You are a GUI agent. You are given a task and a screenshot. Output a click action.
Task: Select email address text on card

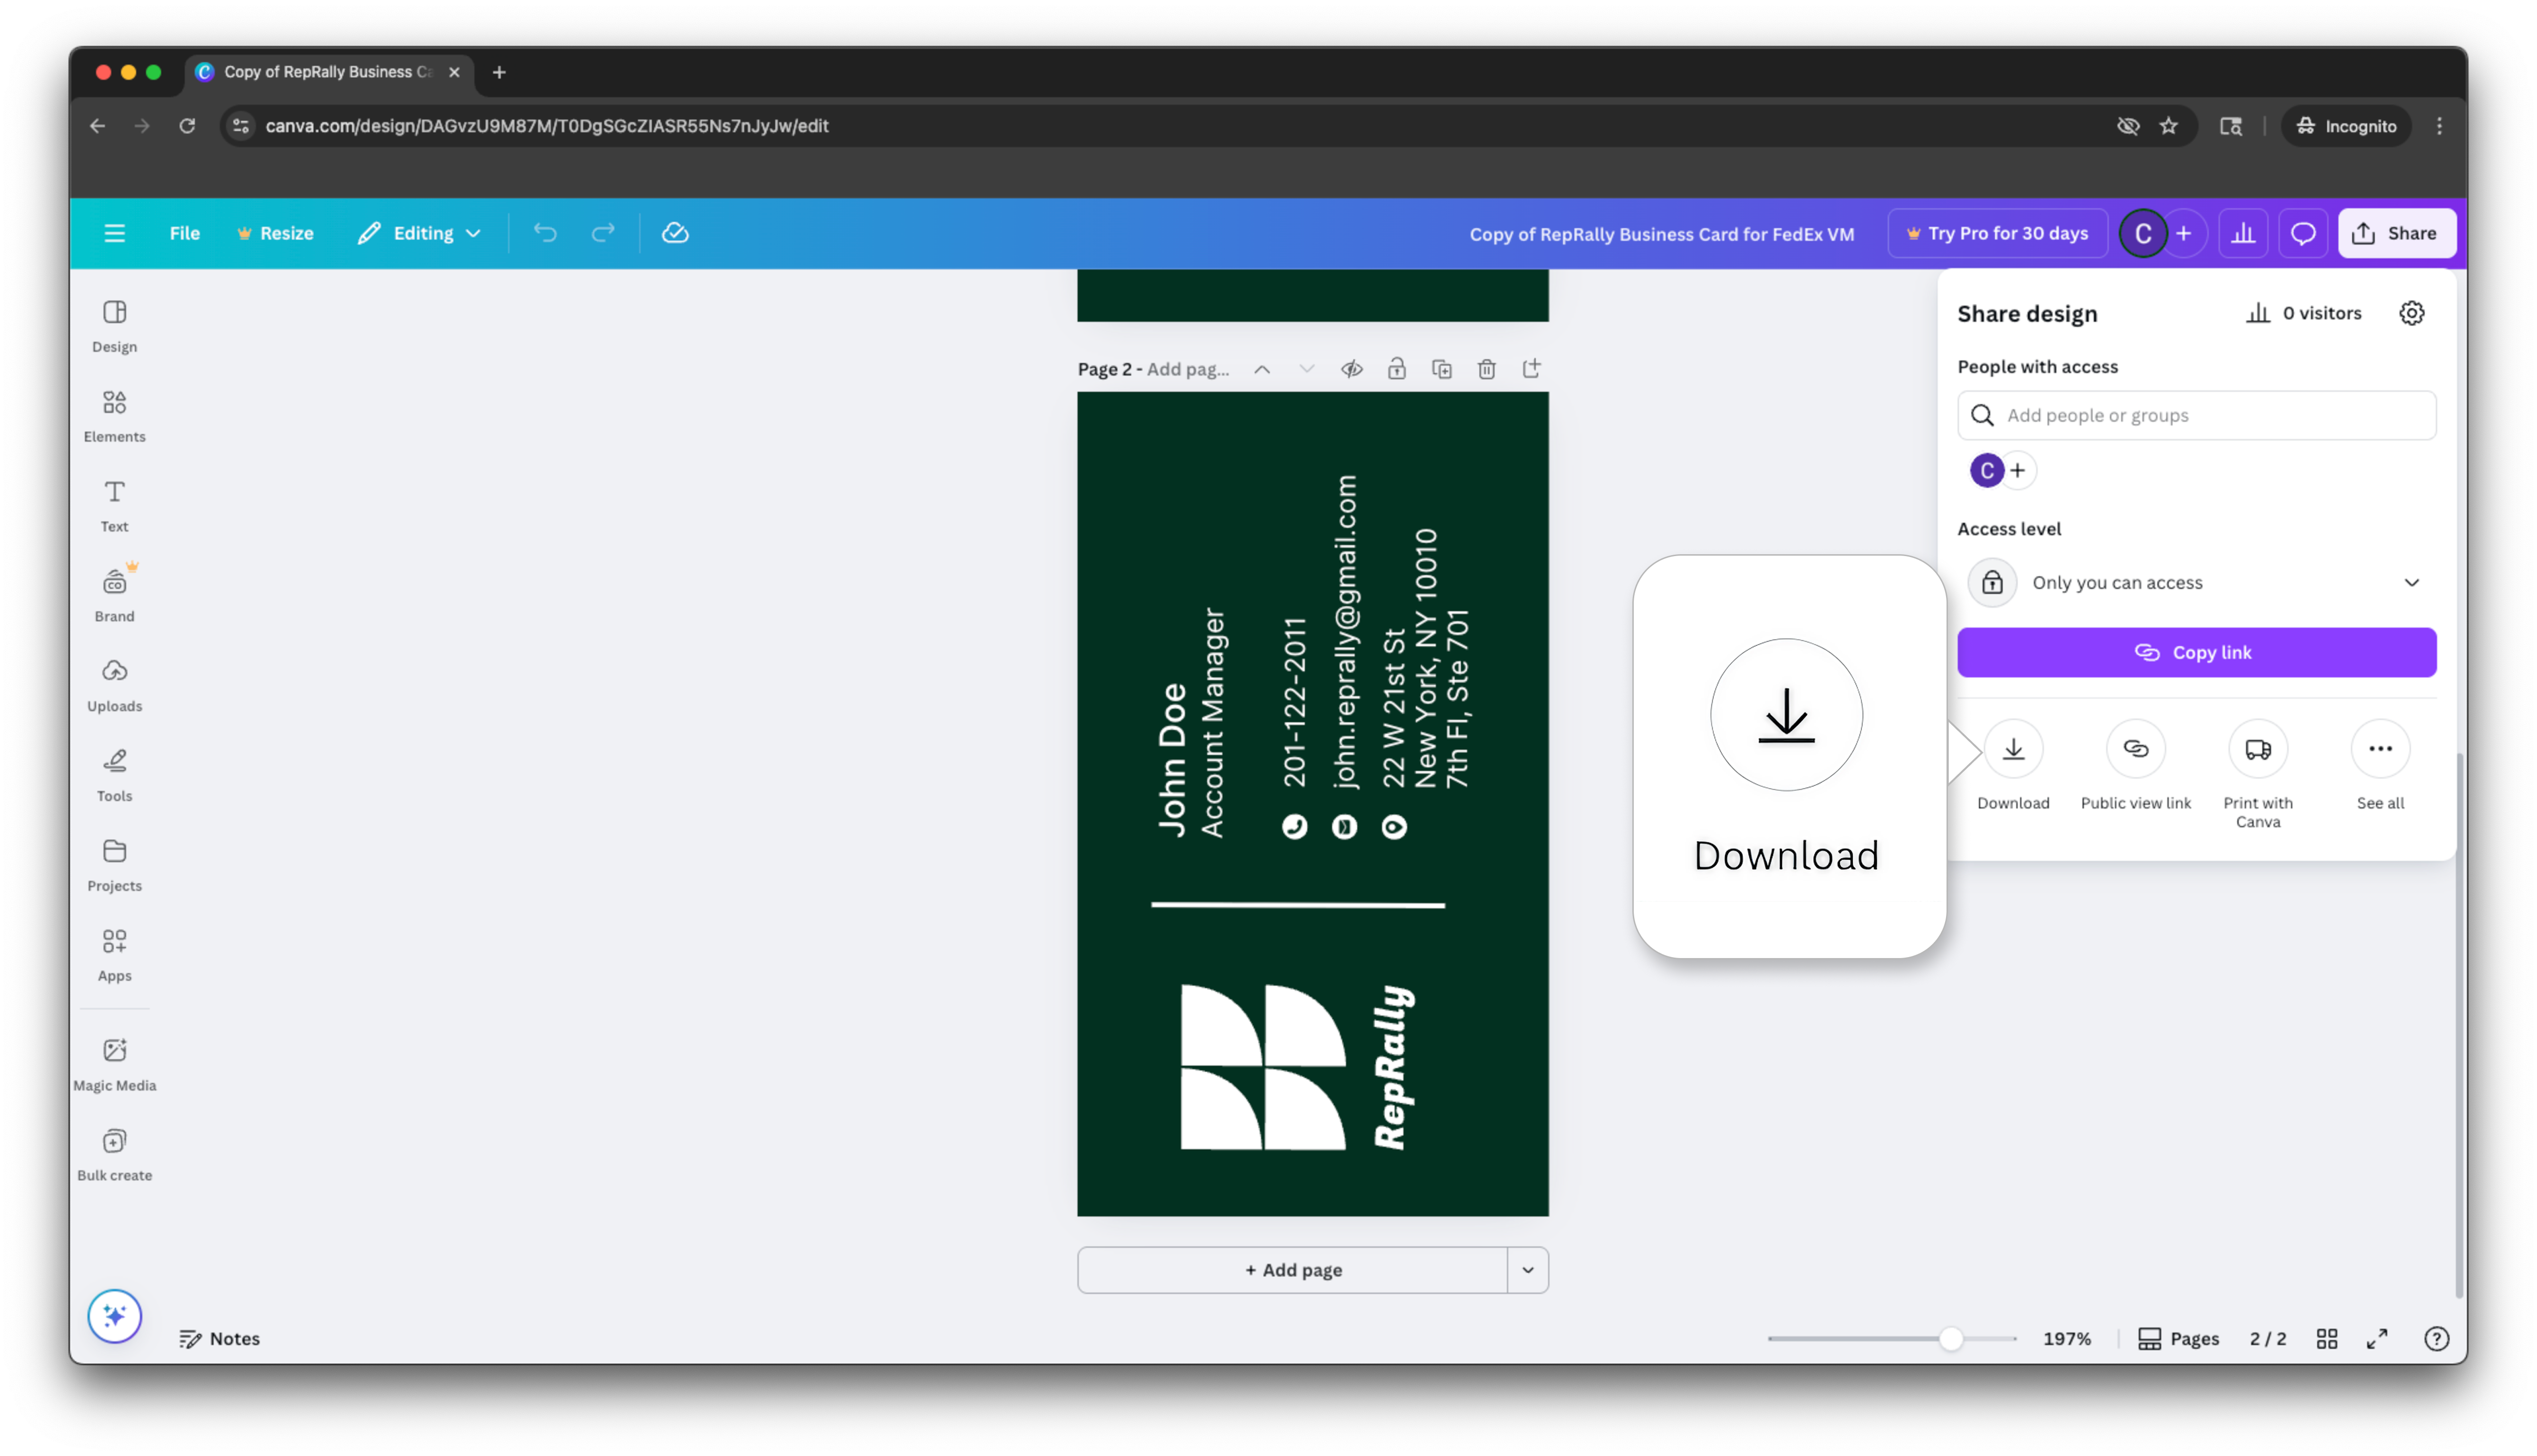[1346, 632]
